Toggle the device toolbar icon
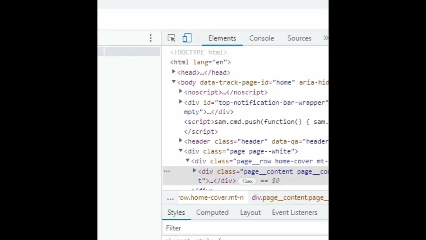426x240 pixels. click(x=187, y=38)
